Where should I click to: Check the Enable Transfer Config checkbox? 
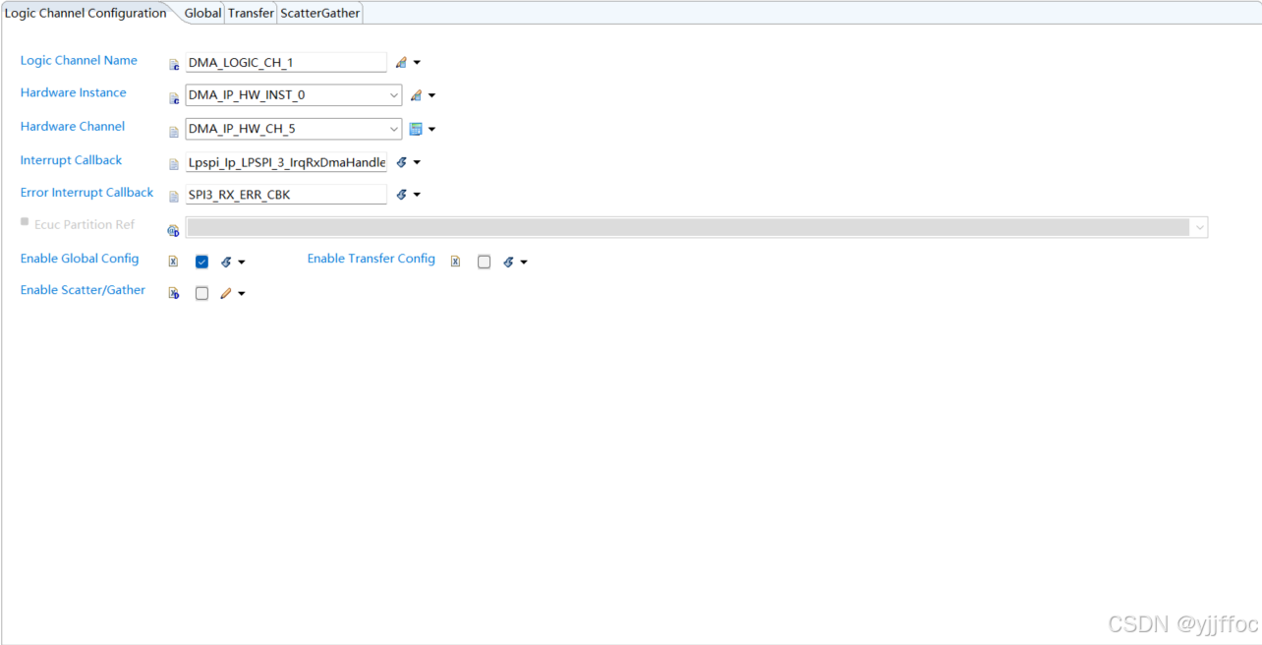pyautogui.click(x=484, y=262)
